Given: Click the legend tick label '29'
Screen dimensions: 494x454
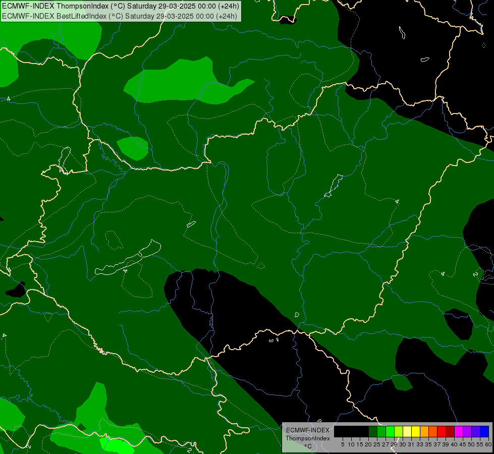Looking at the screenshot, I should pos(394,444).
